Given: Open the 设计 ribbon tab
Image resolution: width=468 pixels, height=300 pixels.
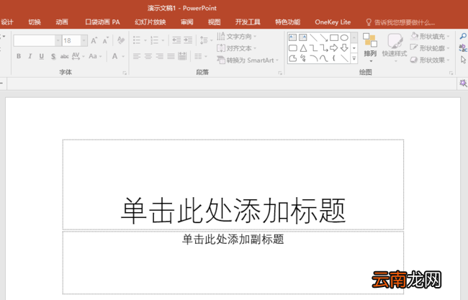Looking at the screenshot, I should 7,22.
